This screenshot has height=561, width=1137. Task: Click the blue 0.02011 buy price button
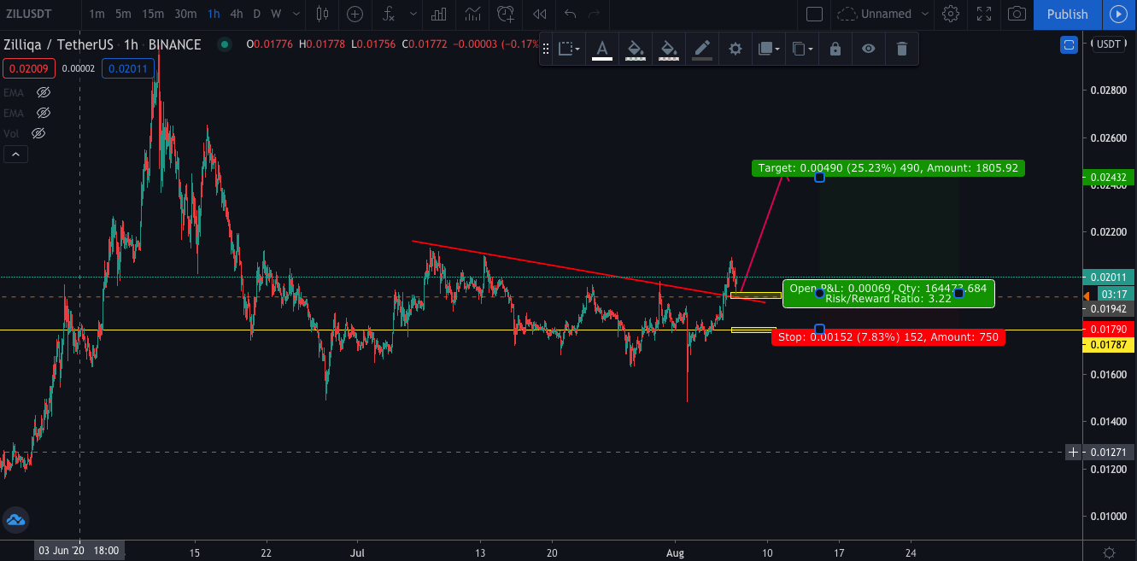127,68
